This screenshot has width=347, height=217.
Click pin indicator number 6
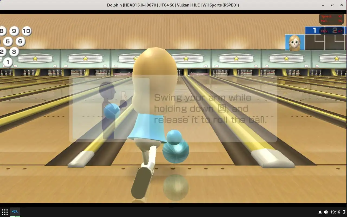pos(20,42)
